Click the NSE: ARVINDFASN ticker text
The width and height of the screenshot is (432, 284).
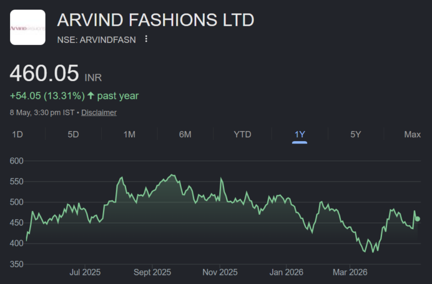tap(96, 40)
